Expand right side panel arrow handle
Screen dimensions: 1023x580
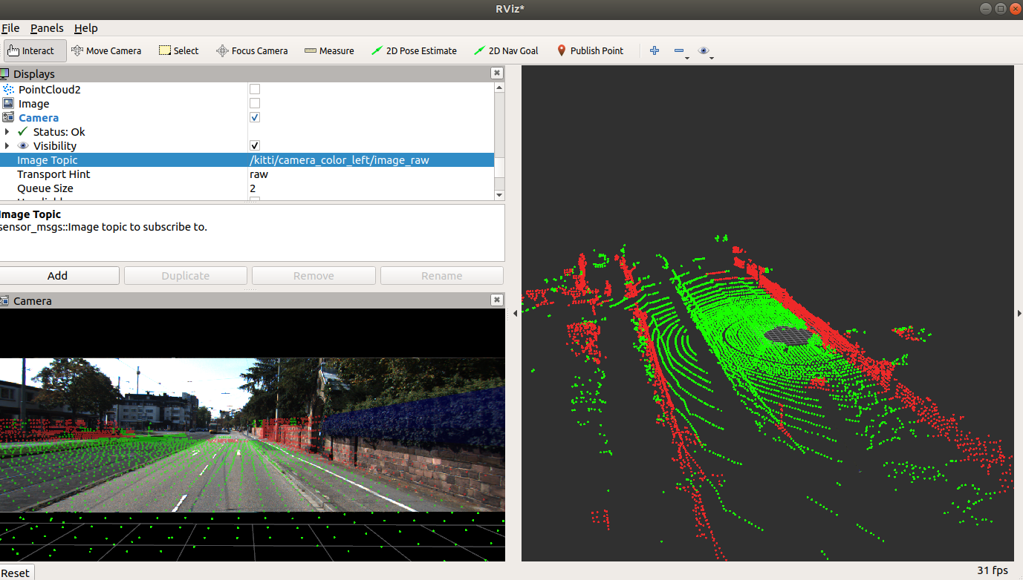point(1019,314)
